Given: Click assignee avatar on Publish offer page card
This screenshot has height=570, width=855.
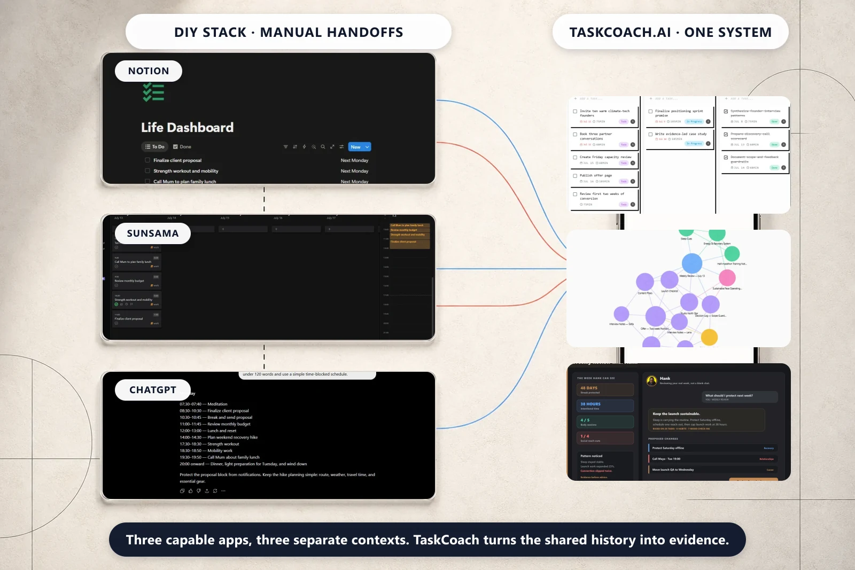Looking at the screenshot, I should [633, 182].
